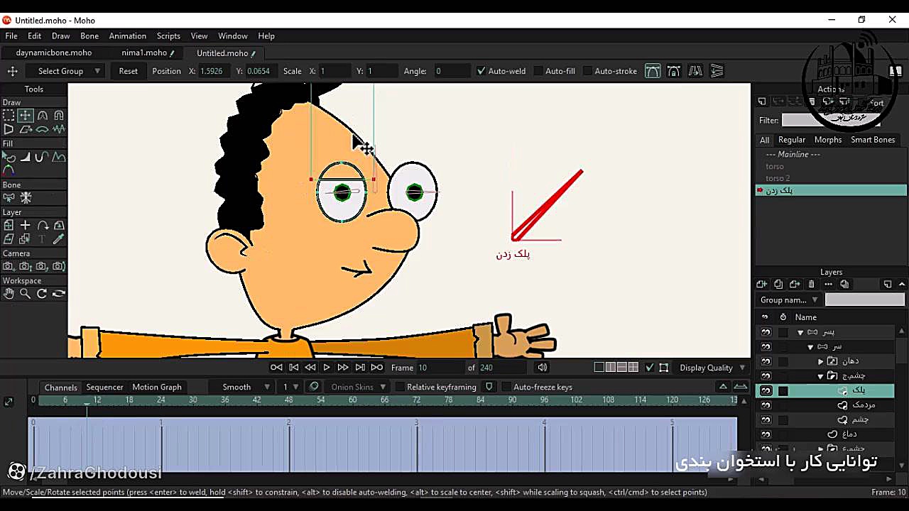909x511 pixels.
Task: Open the Bone menu
Action: (x=89, y=35)
